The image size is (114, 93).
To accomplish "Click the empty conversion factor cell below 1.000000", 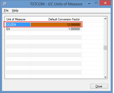I will pyautogui.click(x=56, y=33).
